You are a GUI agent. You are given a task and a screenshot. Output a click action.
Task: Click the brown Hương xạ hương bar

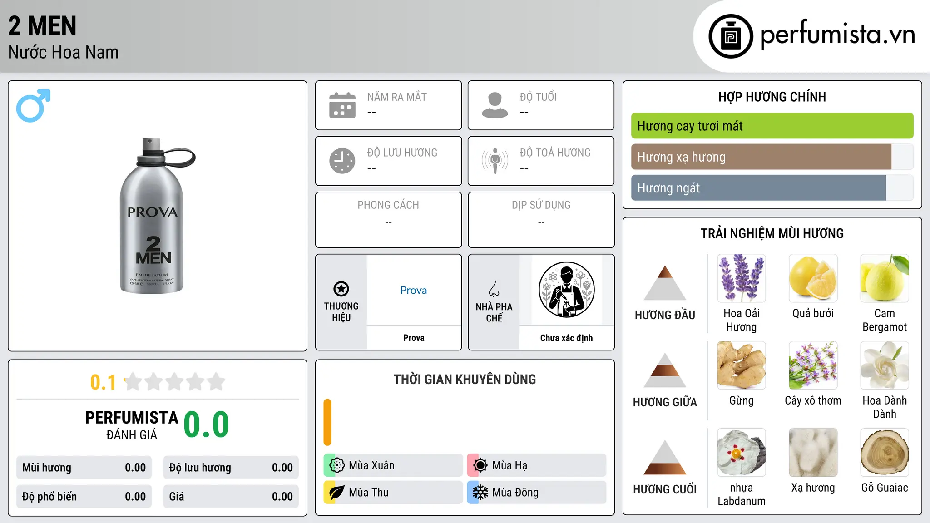(x=761, y=157)
